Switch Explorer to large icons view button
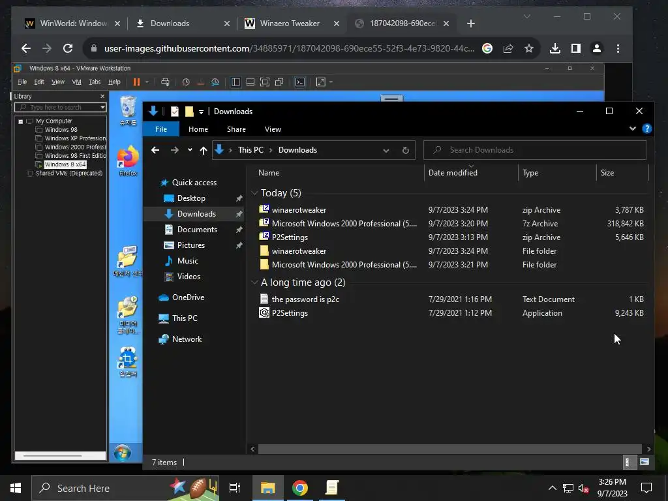The image size is (668, 501). 645,462
